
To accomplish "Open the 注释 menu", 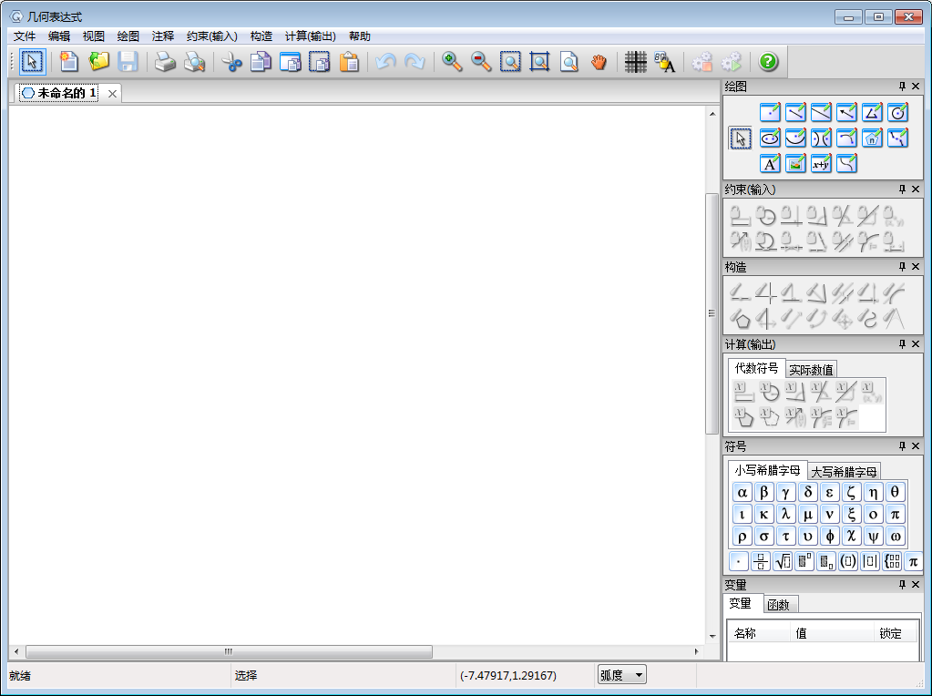I will [x=162, y=36].
